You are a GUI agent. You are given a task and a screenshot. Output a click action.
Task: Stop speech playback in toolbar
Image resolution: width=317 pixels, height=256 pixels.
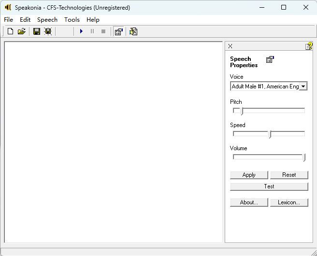(103, 31)
